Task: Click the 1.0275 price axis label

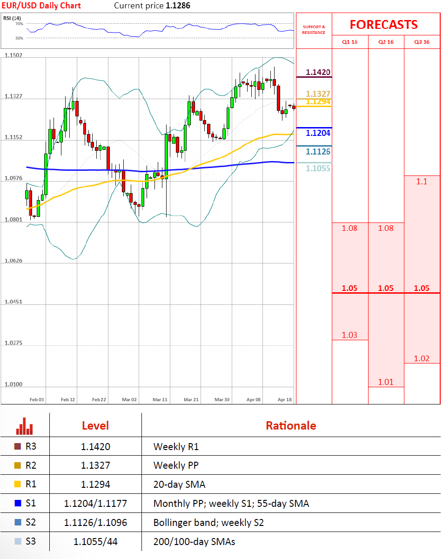Action: [x=13, y=343]
